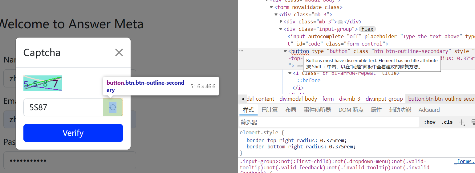
Task: Expand the collapsed inner div mb-3 node
Action: click(x=281, y=22)
